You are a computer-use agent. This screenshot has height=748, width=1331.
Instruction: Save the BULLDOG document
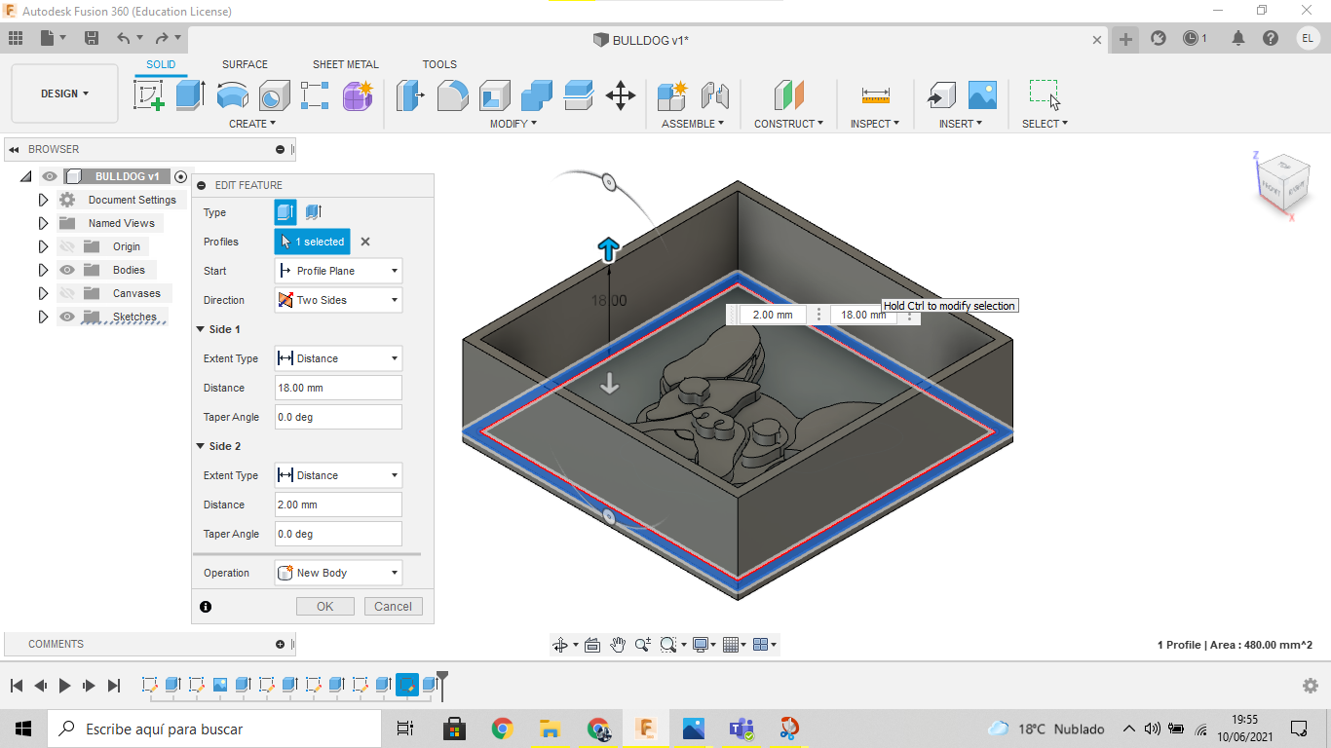92,38
